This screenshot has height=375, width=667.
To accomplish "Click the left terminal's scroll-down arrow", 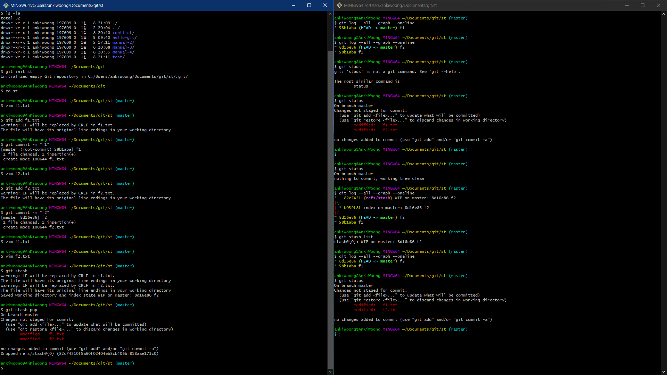I will coord(330,372).
